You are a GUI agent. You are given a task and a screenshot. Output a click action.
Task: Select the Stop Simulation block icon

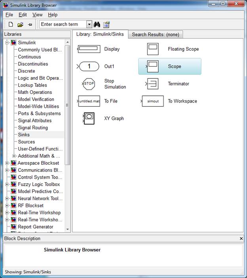click(89, 84)
